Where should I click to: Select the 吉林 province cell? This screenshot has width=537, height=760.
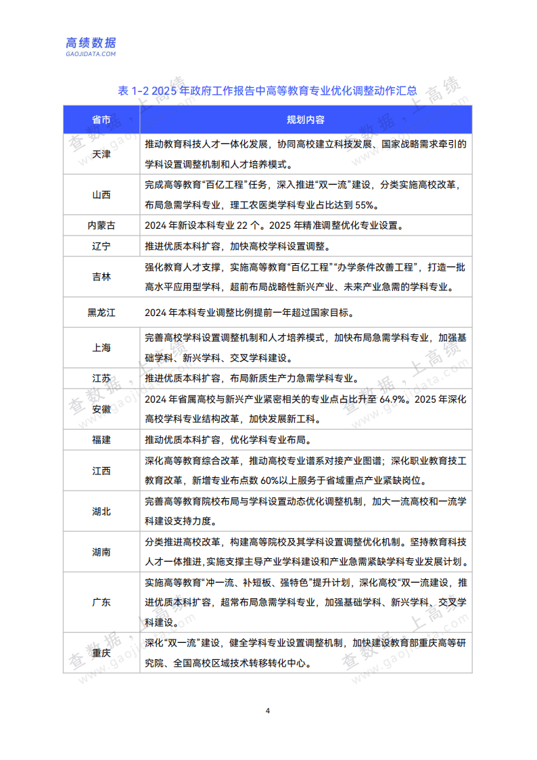(101, 277)
